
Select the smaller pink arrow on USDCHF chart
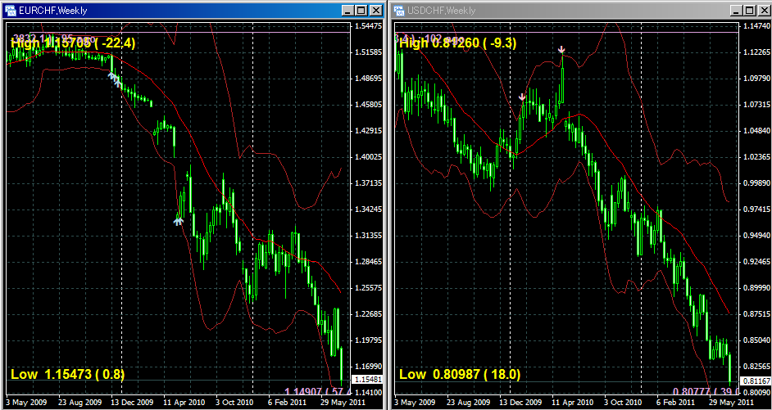click(522, 97)
